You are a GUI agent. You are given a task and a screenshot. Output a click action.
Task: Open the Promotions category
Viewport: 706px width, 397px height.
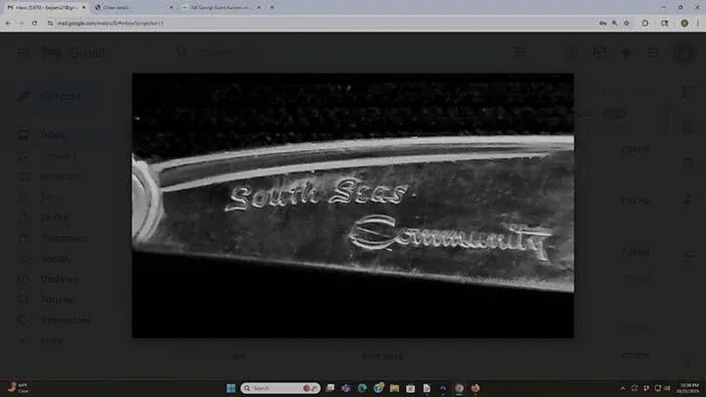66,320
